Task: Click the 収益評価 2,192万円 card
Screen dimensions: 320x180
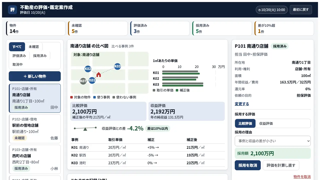Action: coord(186,111)
